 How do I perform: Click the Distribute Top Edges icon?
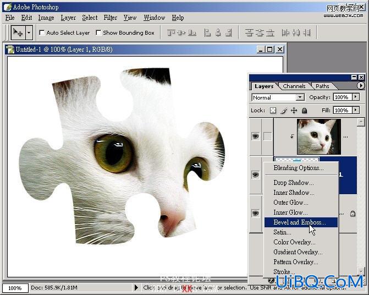pyautogui.click(x=249, y=32)
